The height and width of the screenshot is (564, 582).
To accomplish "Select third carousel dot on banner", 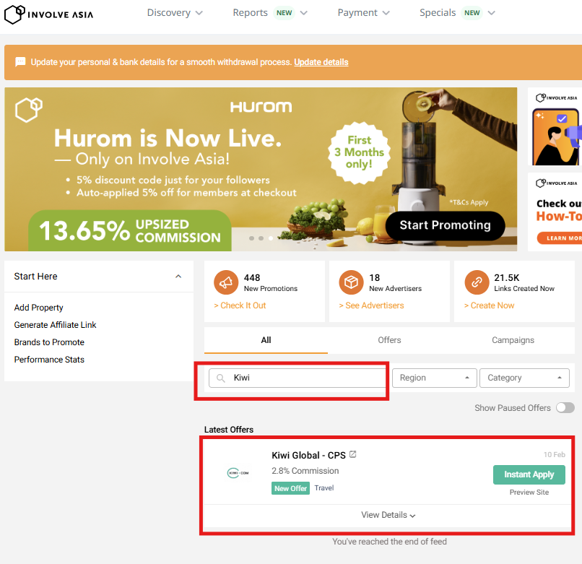I will [x=271, y=238].
